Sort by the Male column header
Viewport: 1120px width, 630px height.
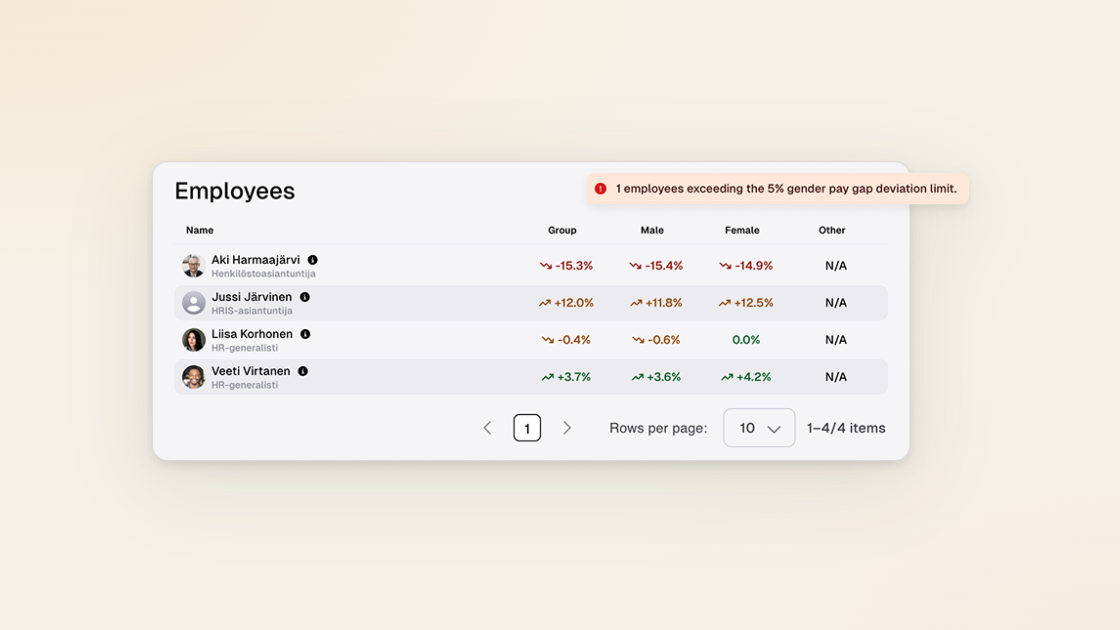(x=652, y=230)
